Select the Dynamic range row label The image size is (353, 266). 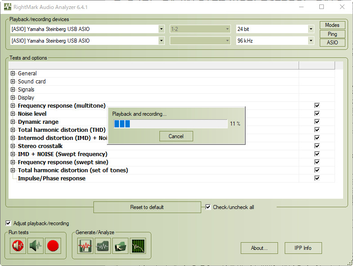pyautogui.click(x=38, y=122)
